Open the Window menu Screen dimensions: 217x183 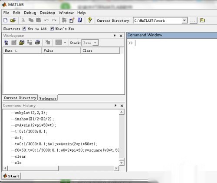click(x=66, y=13)
